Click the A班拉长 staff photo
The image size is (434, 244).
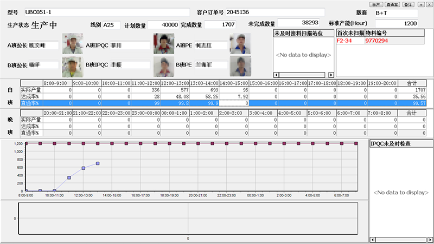pos(72,44)
